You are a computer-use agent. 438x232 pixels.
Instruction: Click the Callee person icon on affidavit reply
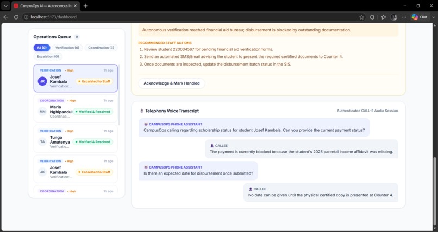point(212,146)
